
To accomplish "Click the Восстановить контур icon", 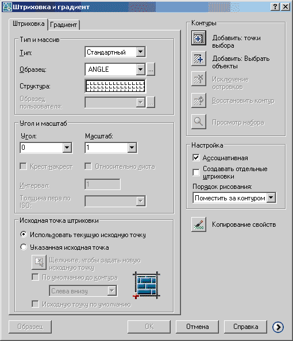I will (x=199, y=100).
